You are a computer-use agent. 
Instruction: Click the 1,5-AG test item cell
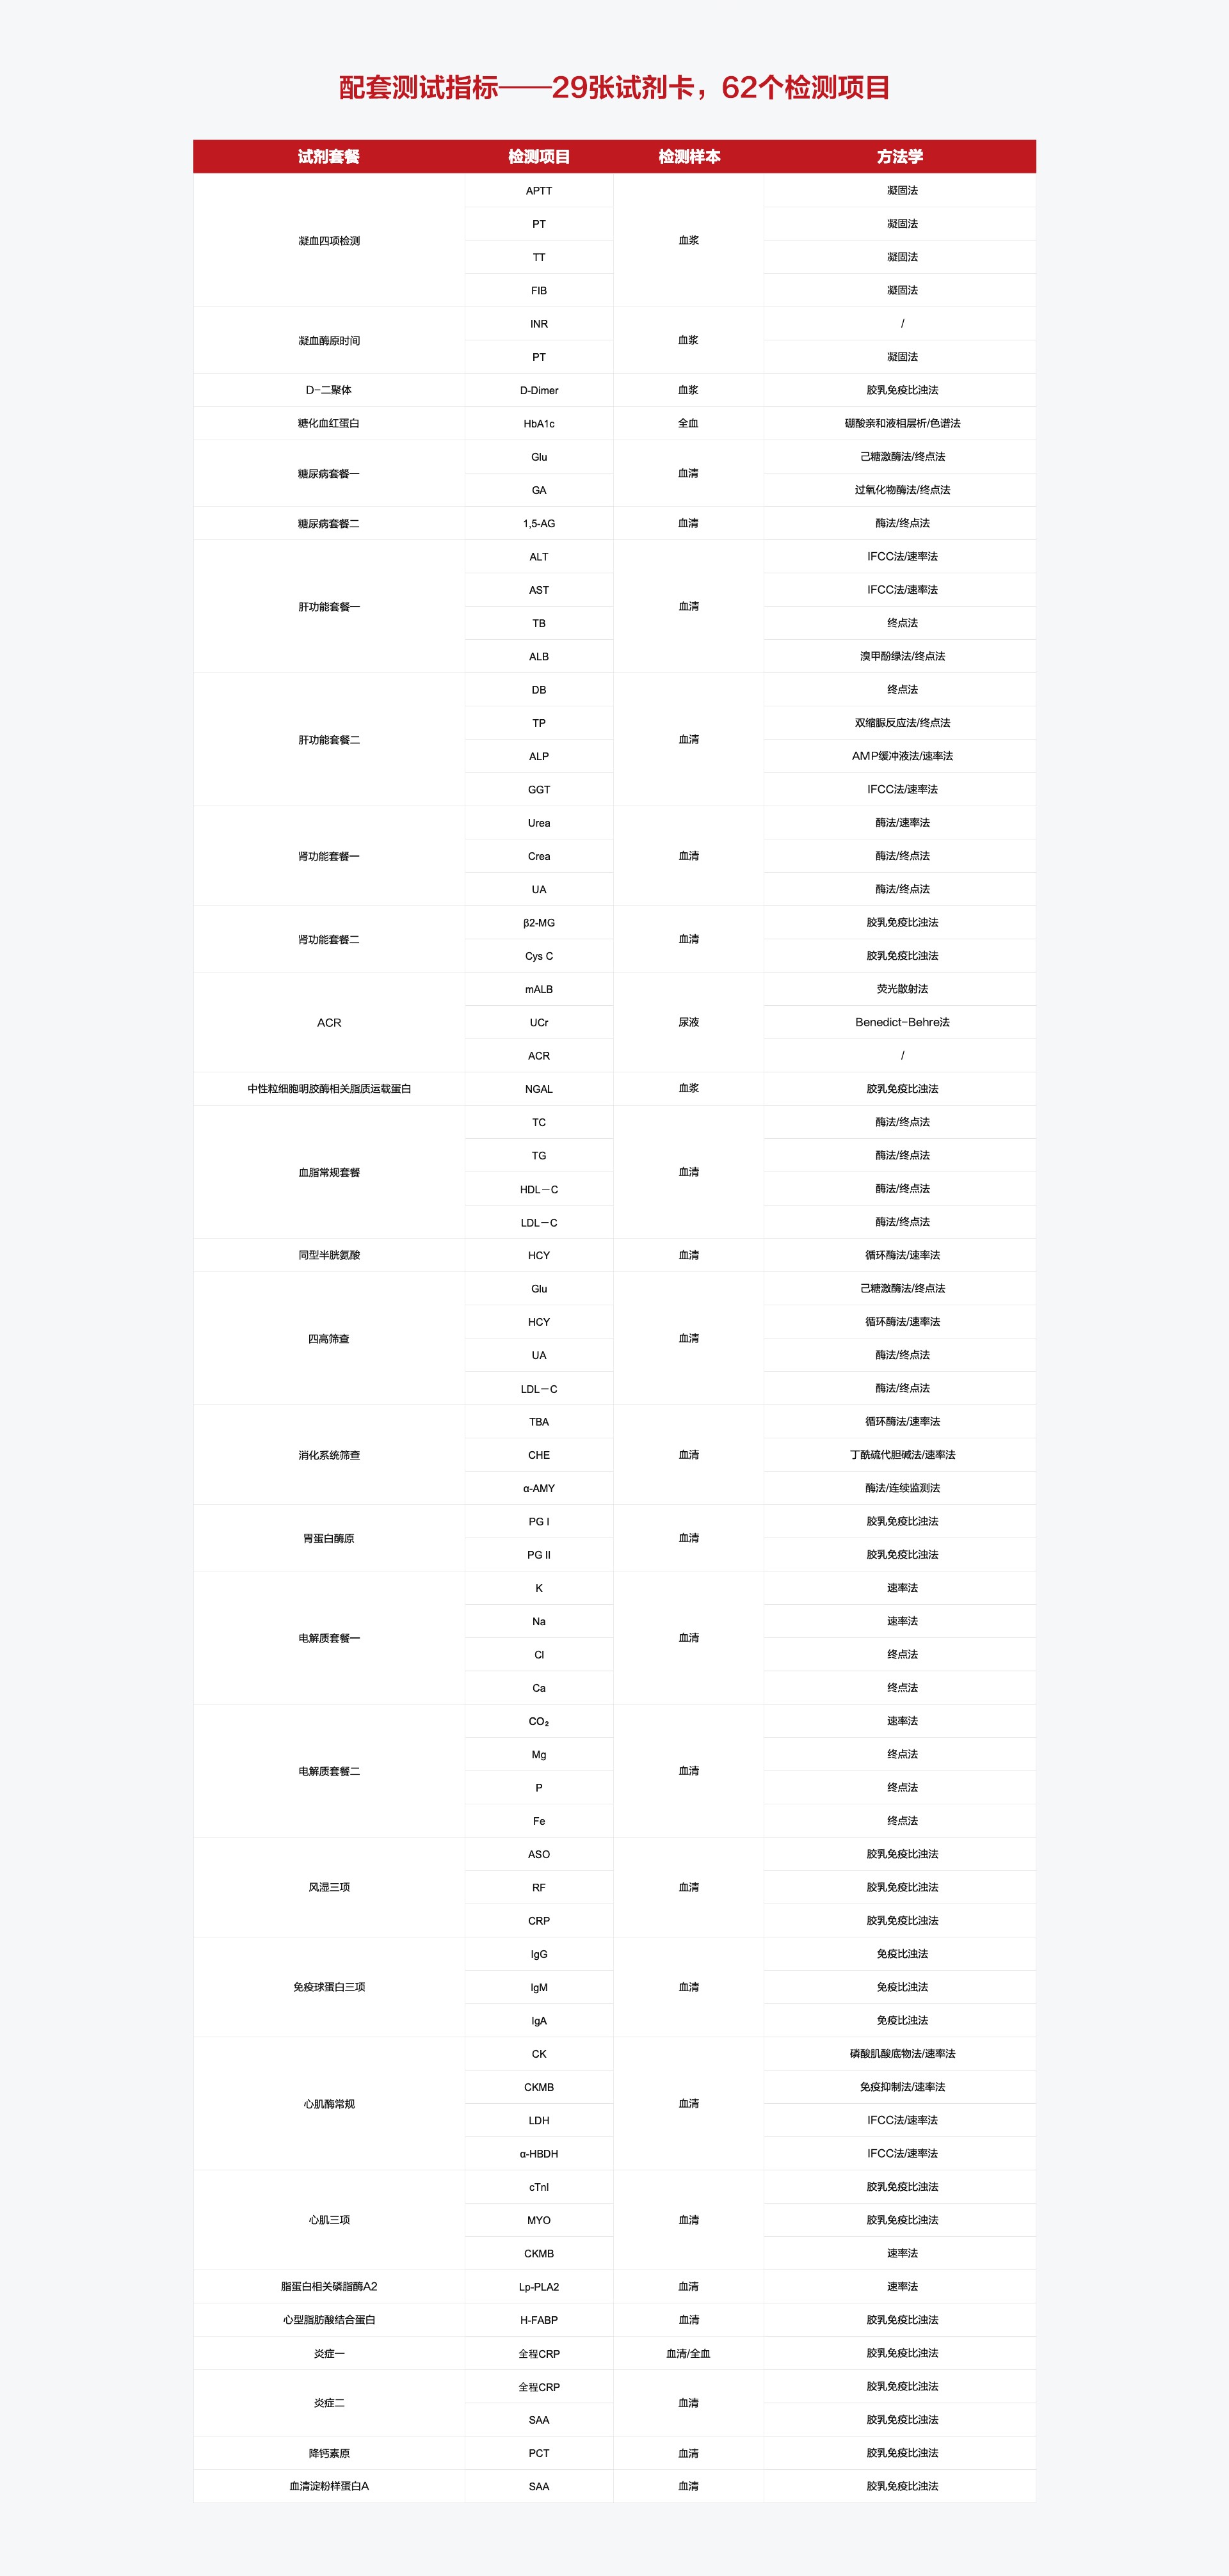538,524
